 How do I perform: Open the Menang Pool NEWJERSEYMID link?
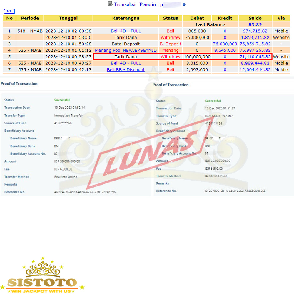point(126,50)
